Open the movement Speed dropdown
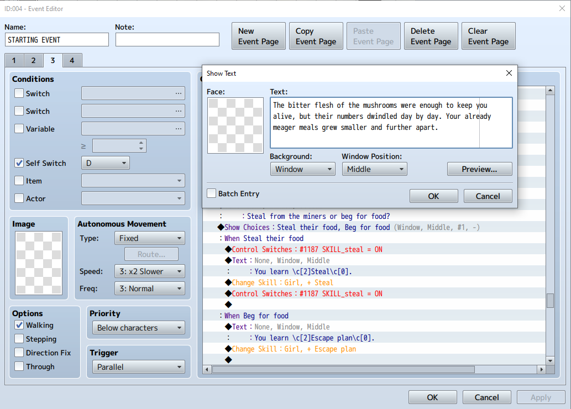Image resolution: width=571 pixels, height=409 pixels. point(149,271)
